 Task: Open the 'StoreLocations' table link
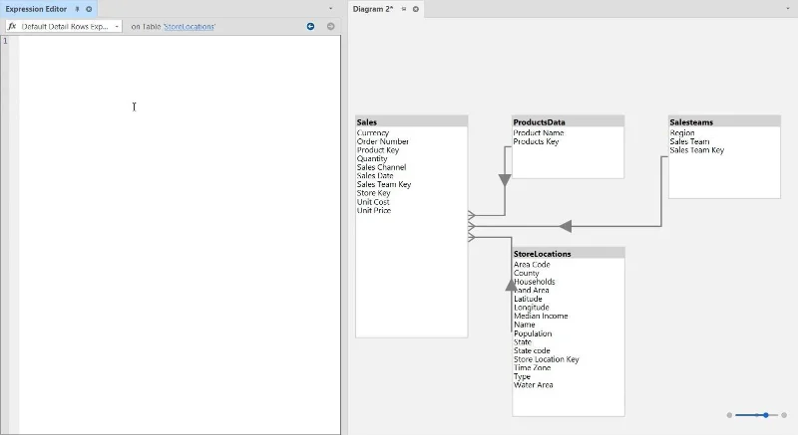tap(190, 27)
